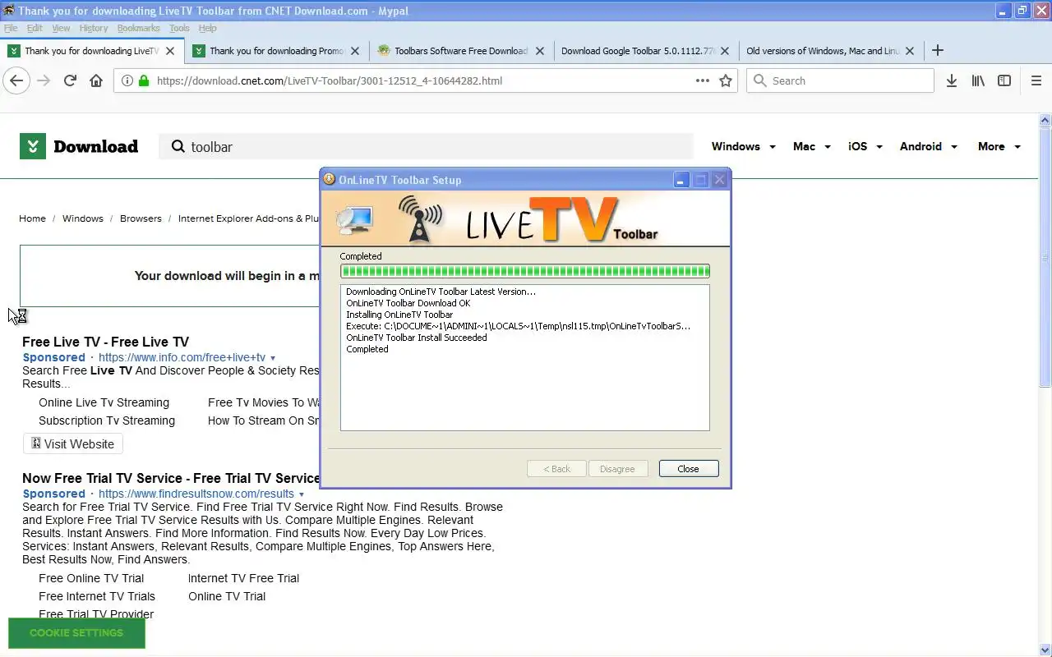Click the magnifier icon beside toolbar search

pyautogui.click(x=178, y=146)
